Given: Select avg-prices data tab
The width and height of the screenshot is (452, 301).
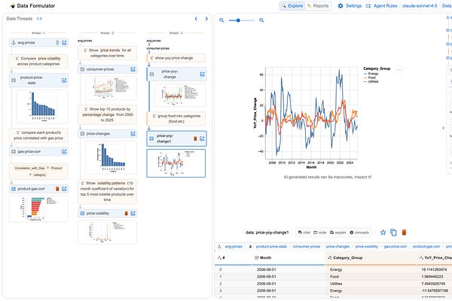Looking at the screenshot, I should [234, 247].
